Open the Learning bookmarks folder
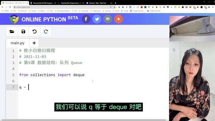The width and height of the screenshot is (215, 121). click(x=107, y=11)
